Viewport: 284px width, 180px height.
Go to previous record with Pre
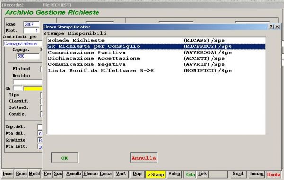(x=47, y=174)
